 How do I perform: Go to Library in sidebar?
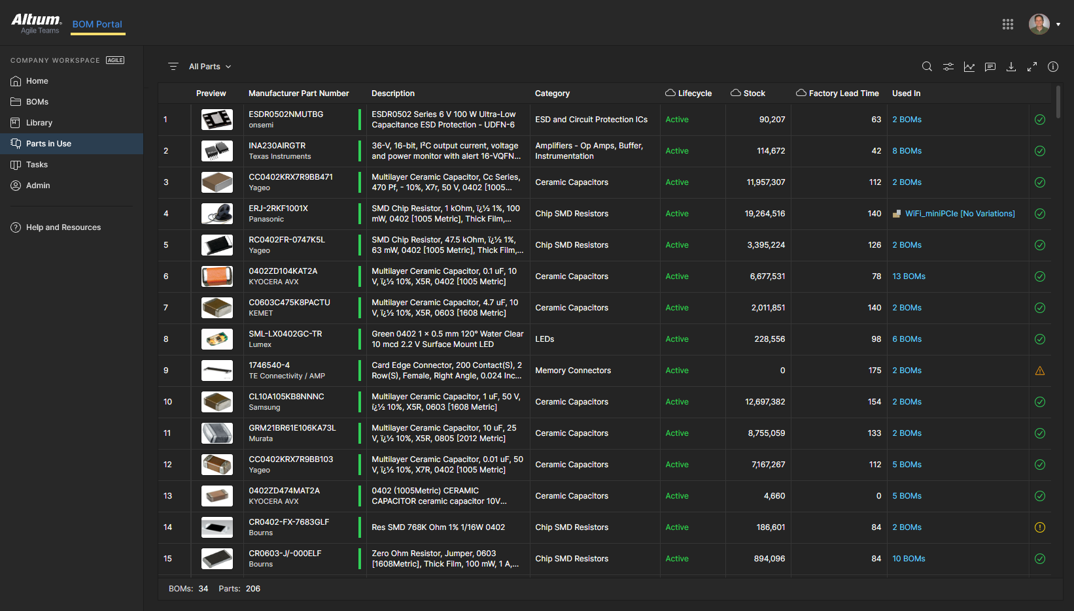(39, 123)
